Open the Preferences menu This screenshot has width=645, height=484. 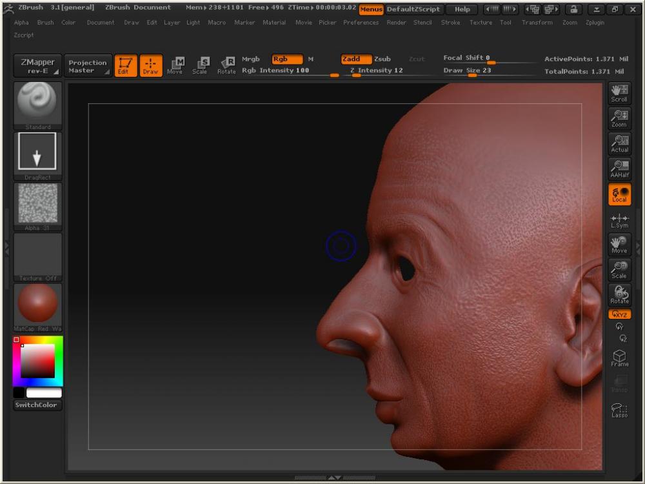click(361, 23)
